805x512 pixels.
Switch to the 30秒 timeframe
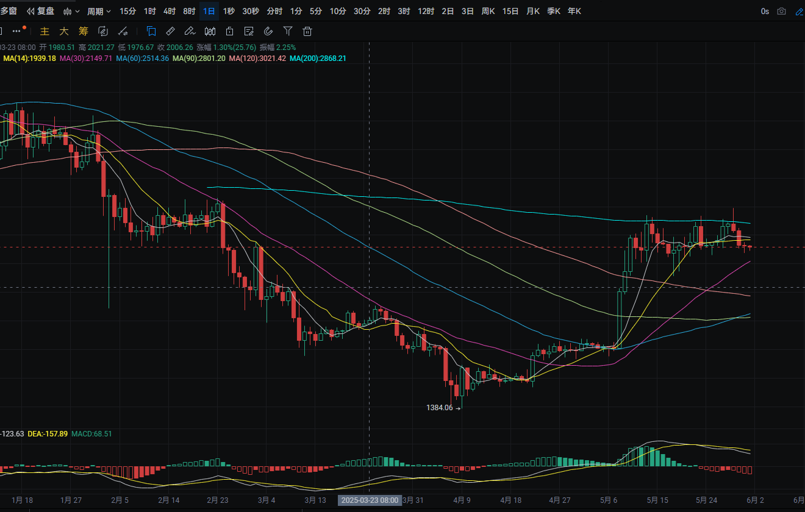(x=251, y=11)
